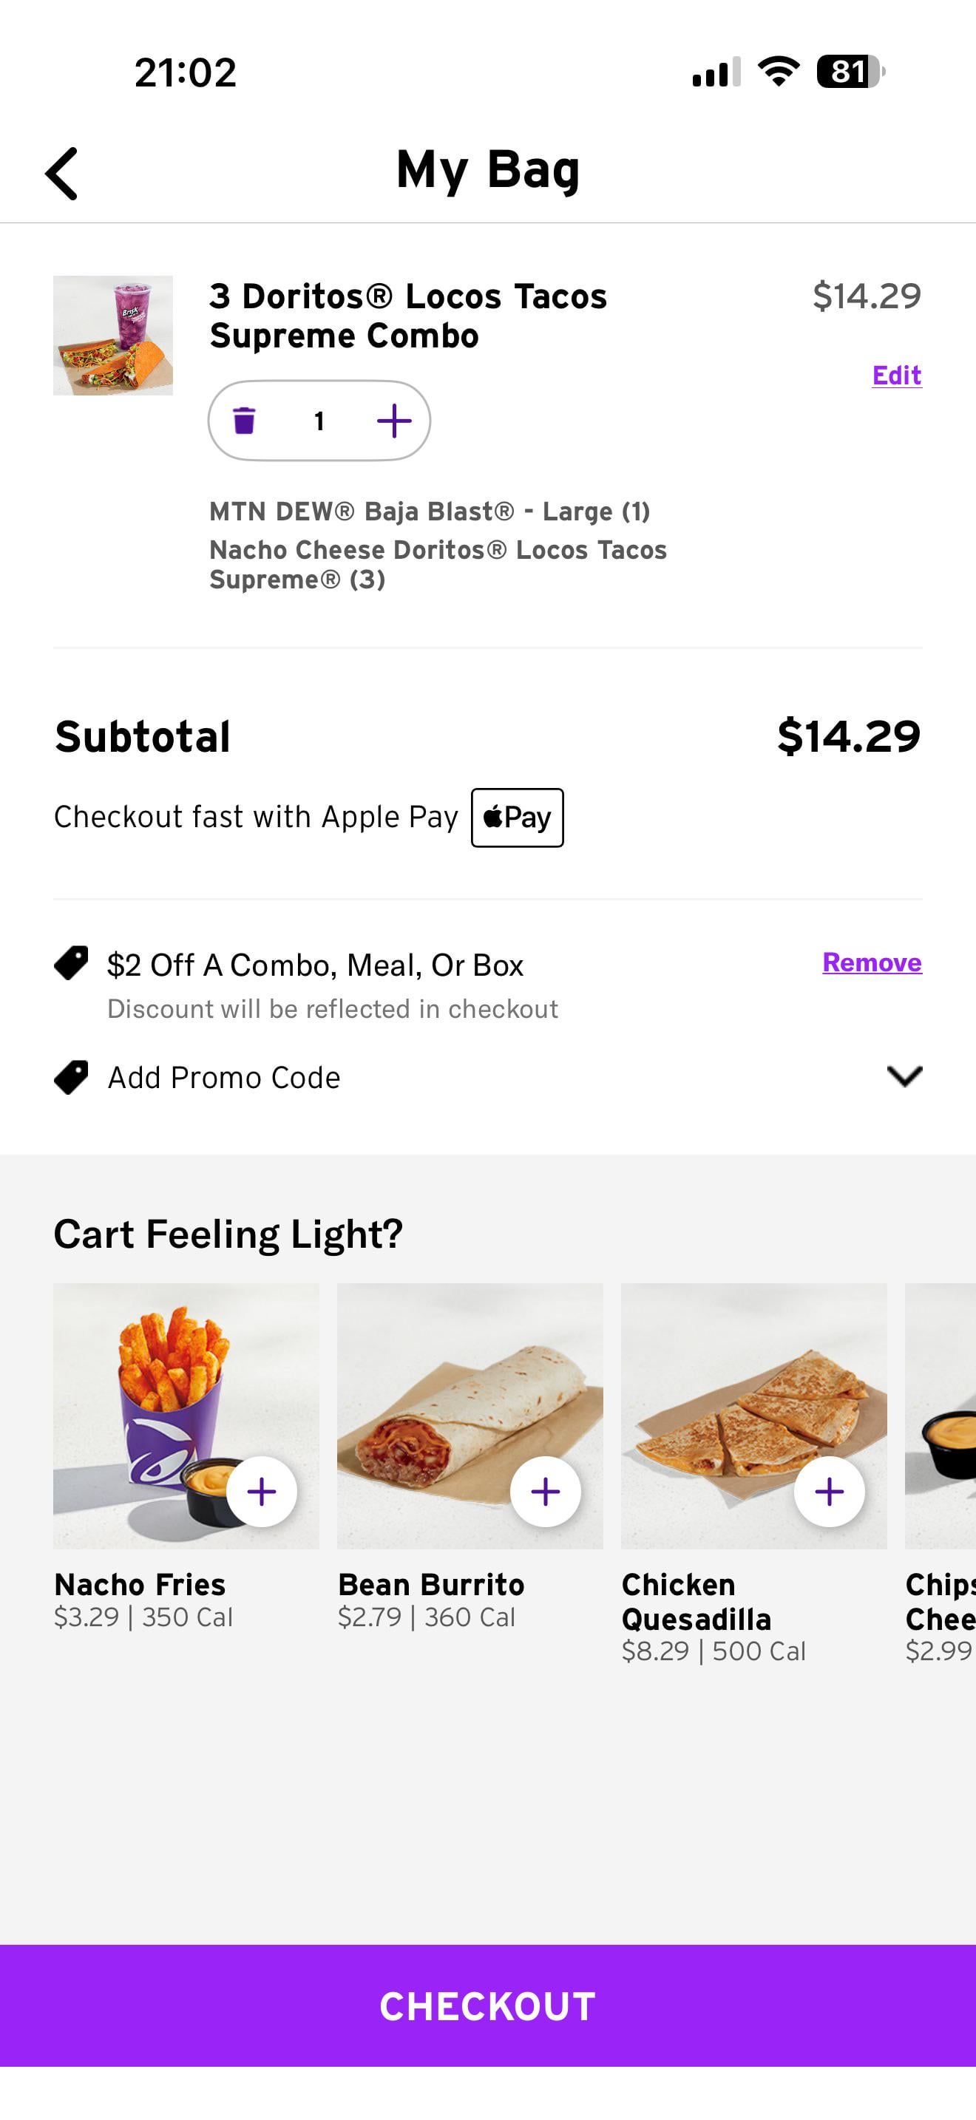Image resolution: width=976 pixels, height=2120 pixels.
Task: Edit the Doritos Locos Tacos combo
Action: (896, 376)
